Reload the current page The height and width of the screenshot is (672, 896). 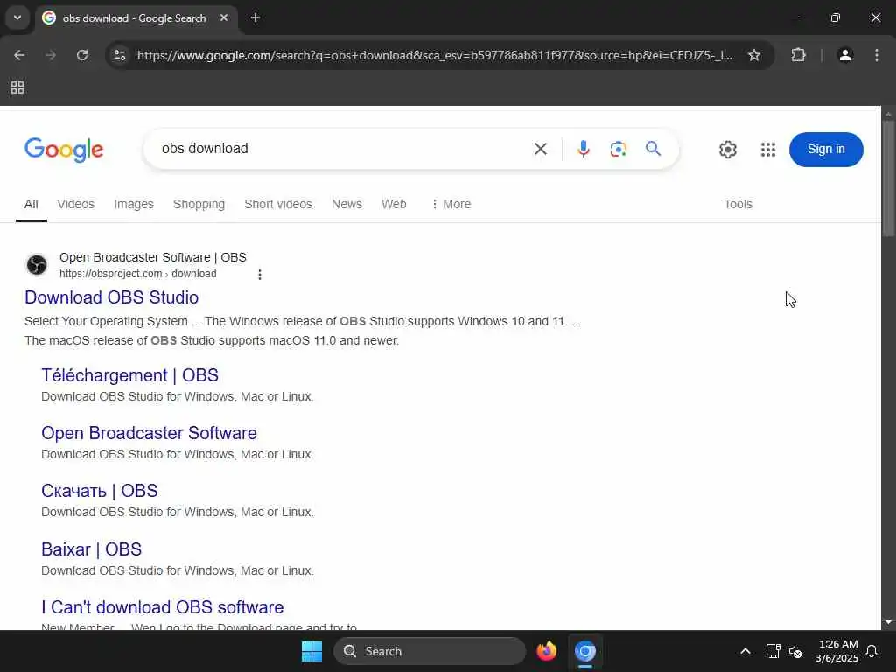[82, 55]
